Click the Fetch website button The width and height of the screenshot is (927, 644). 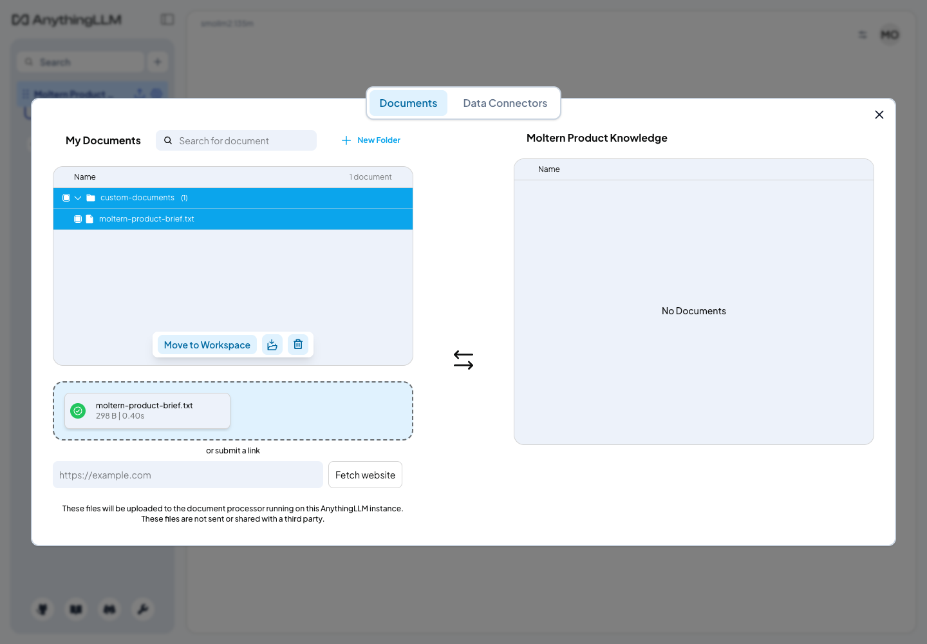(x=365, y=475)
